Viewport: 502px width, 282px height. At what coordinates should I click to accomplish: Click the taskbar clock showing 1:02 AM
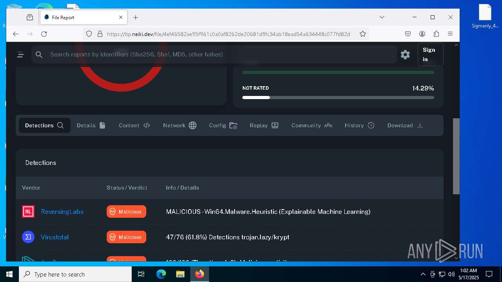coord(469,274)
